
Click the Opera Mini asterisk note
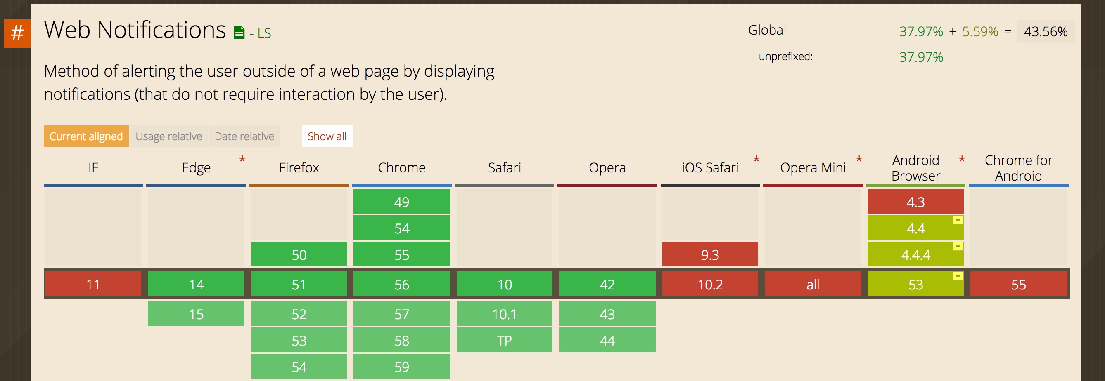tap(859, 160)
